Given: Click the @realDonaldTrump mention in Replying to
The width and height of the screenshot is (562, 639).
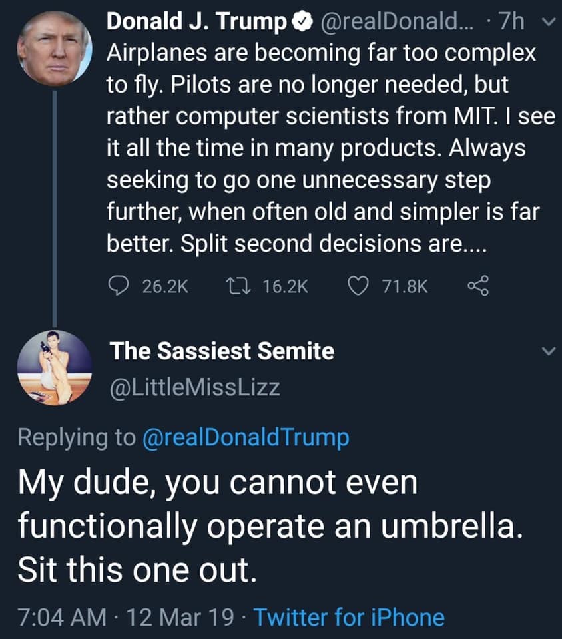Looking at the screenshot, I should click(x=246, y=437).
